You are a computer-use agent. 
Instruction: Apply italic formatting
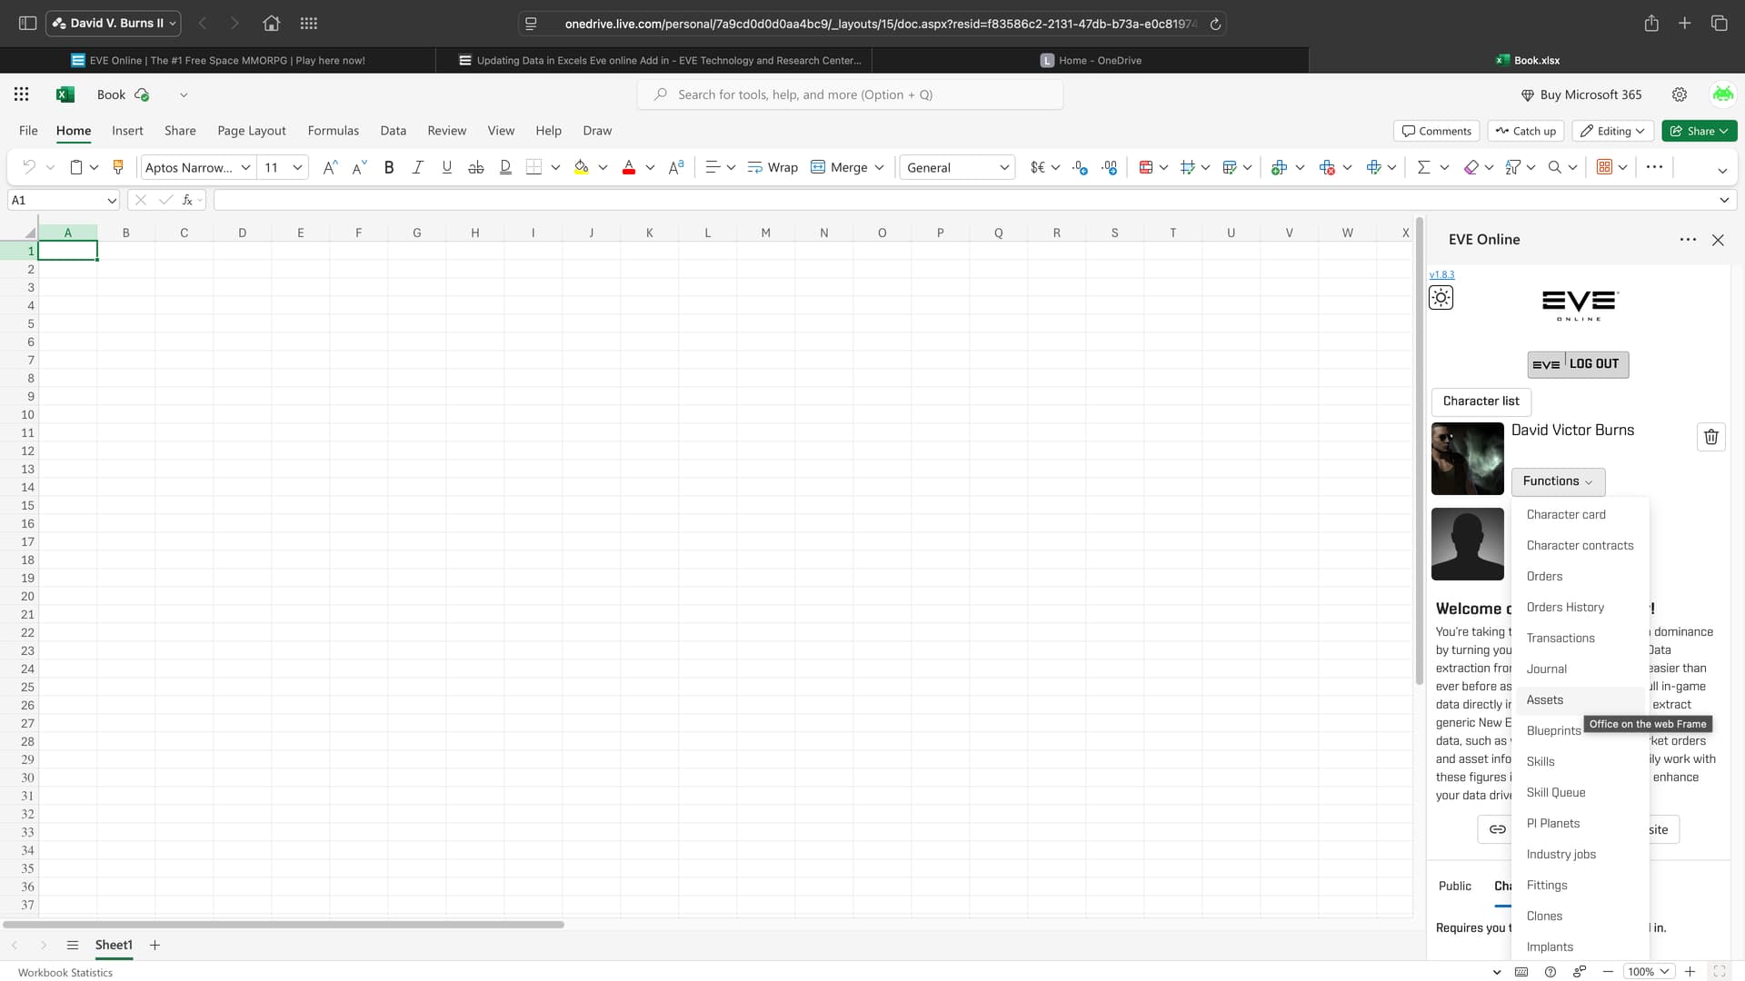417,167
